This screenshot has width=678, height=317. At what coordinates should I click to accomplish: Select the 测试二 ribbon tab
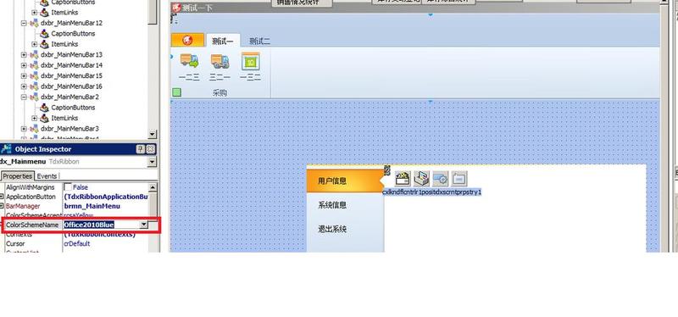coord(260,41)
